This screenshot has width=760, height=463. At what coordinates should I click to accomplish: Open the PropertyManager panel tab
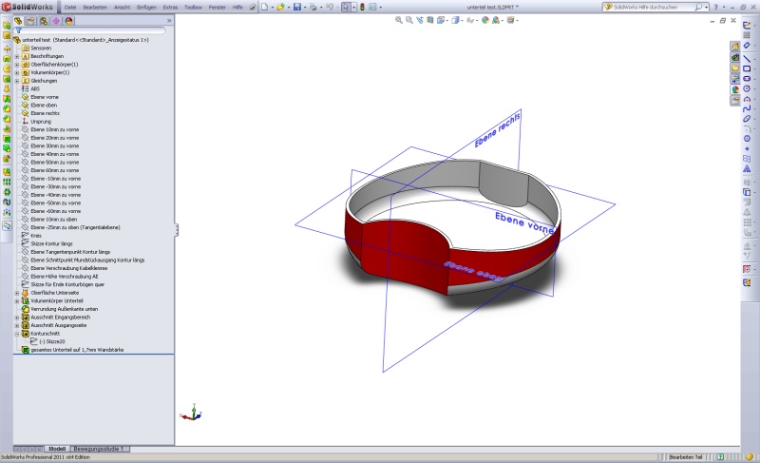tap(31, 20)
